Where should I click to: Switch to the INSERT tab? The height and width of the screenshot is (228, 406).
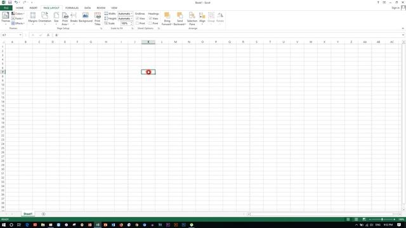click(34, 8)
